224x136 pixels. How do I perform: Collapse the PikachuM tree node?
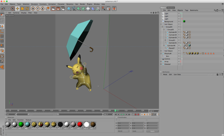click(161, 53)
